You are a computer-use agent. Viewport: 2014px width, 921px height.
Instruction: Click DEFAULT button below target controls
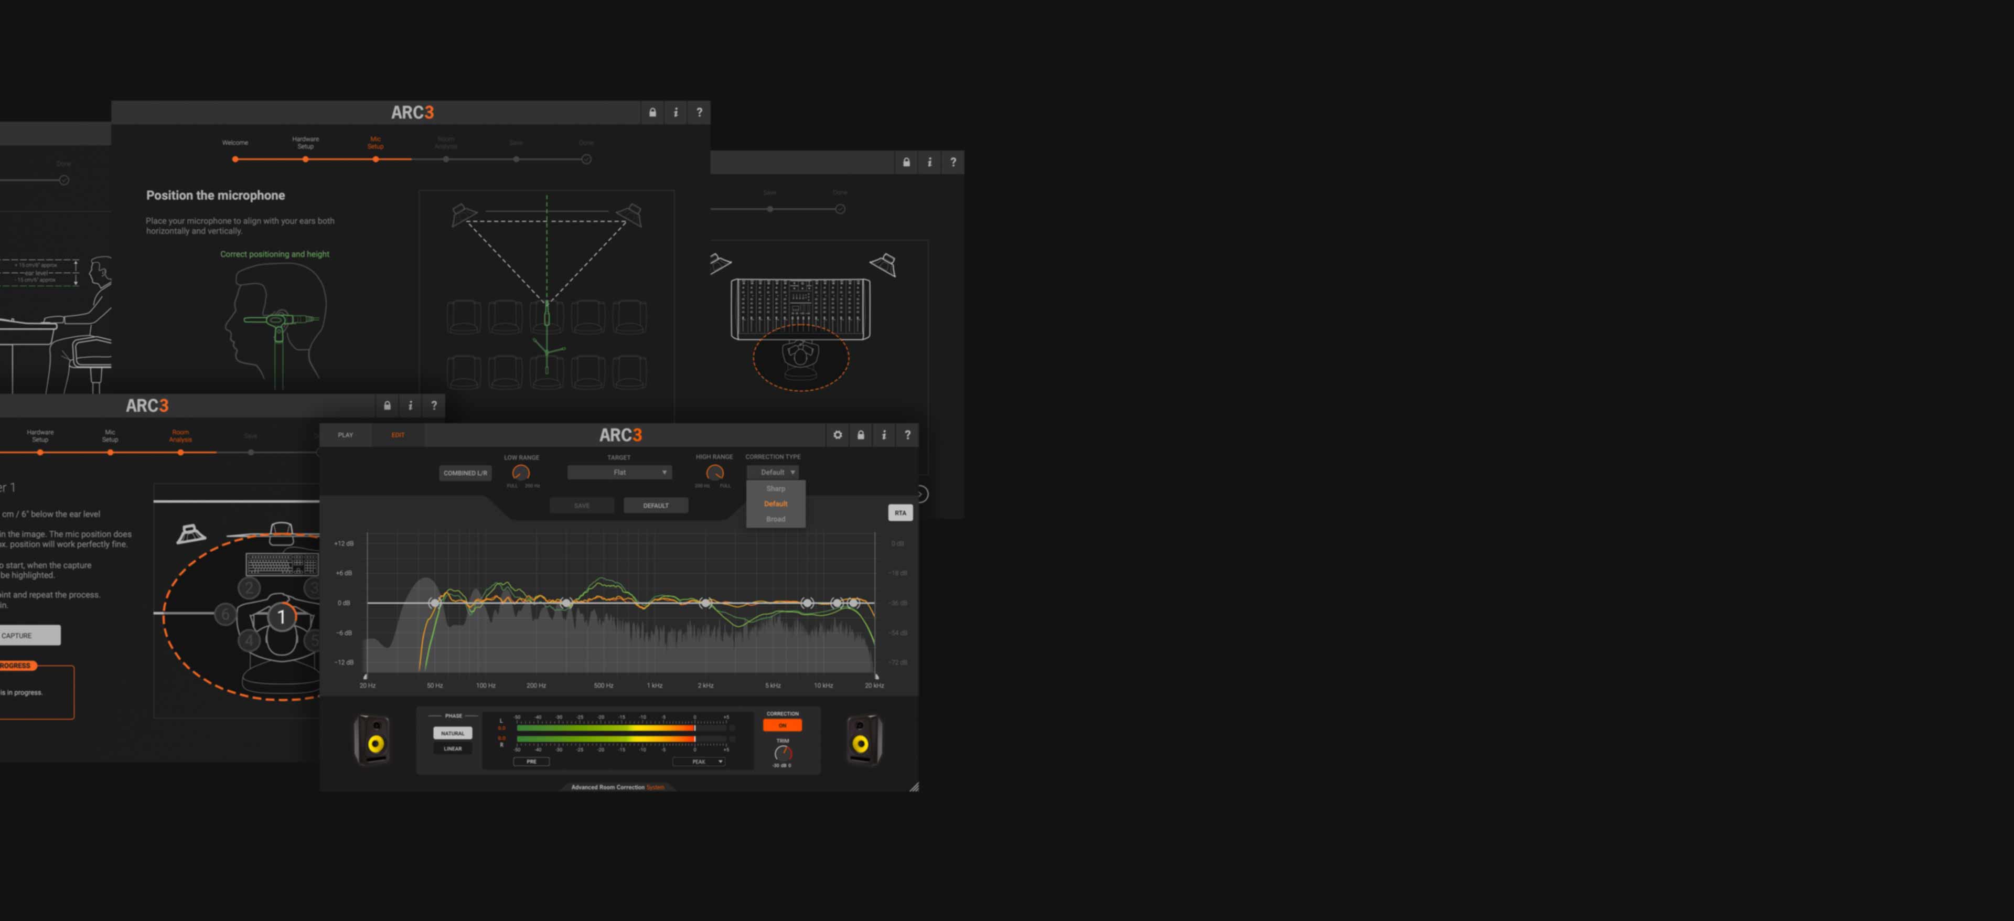click(x=656, y=506)
